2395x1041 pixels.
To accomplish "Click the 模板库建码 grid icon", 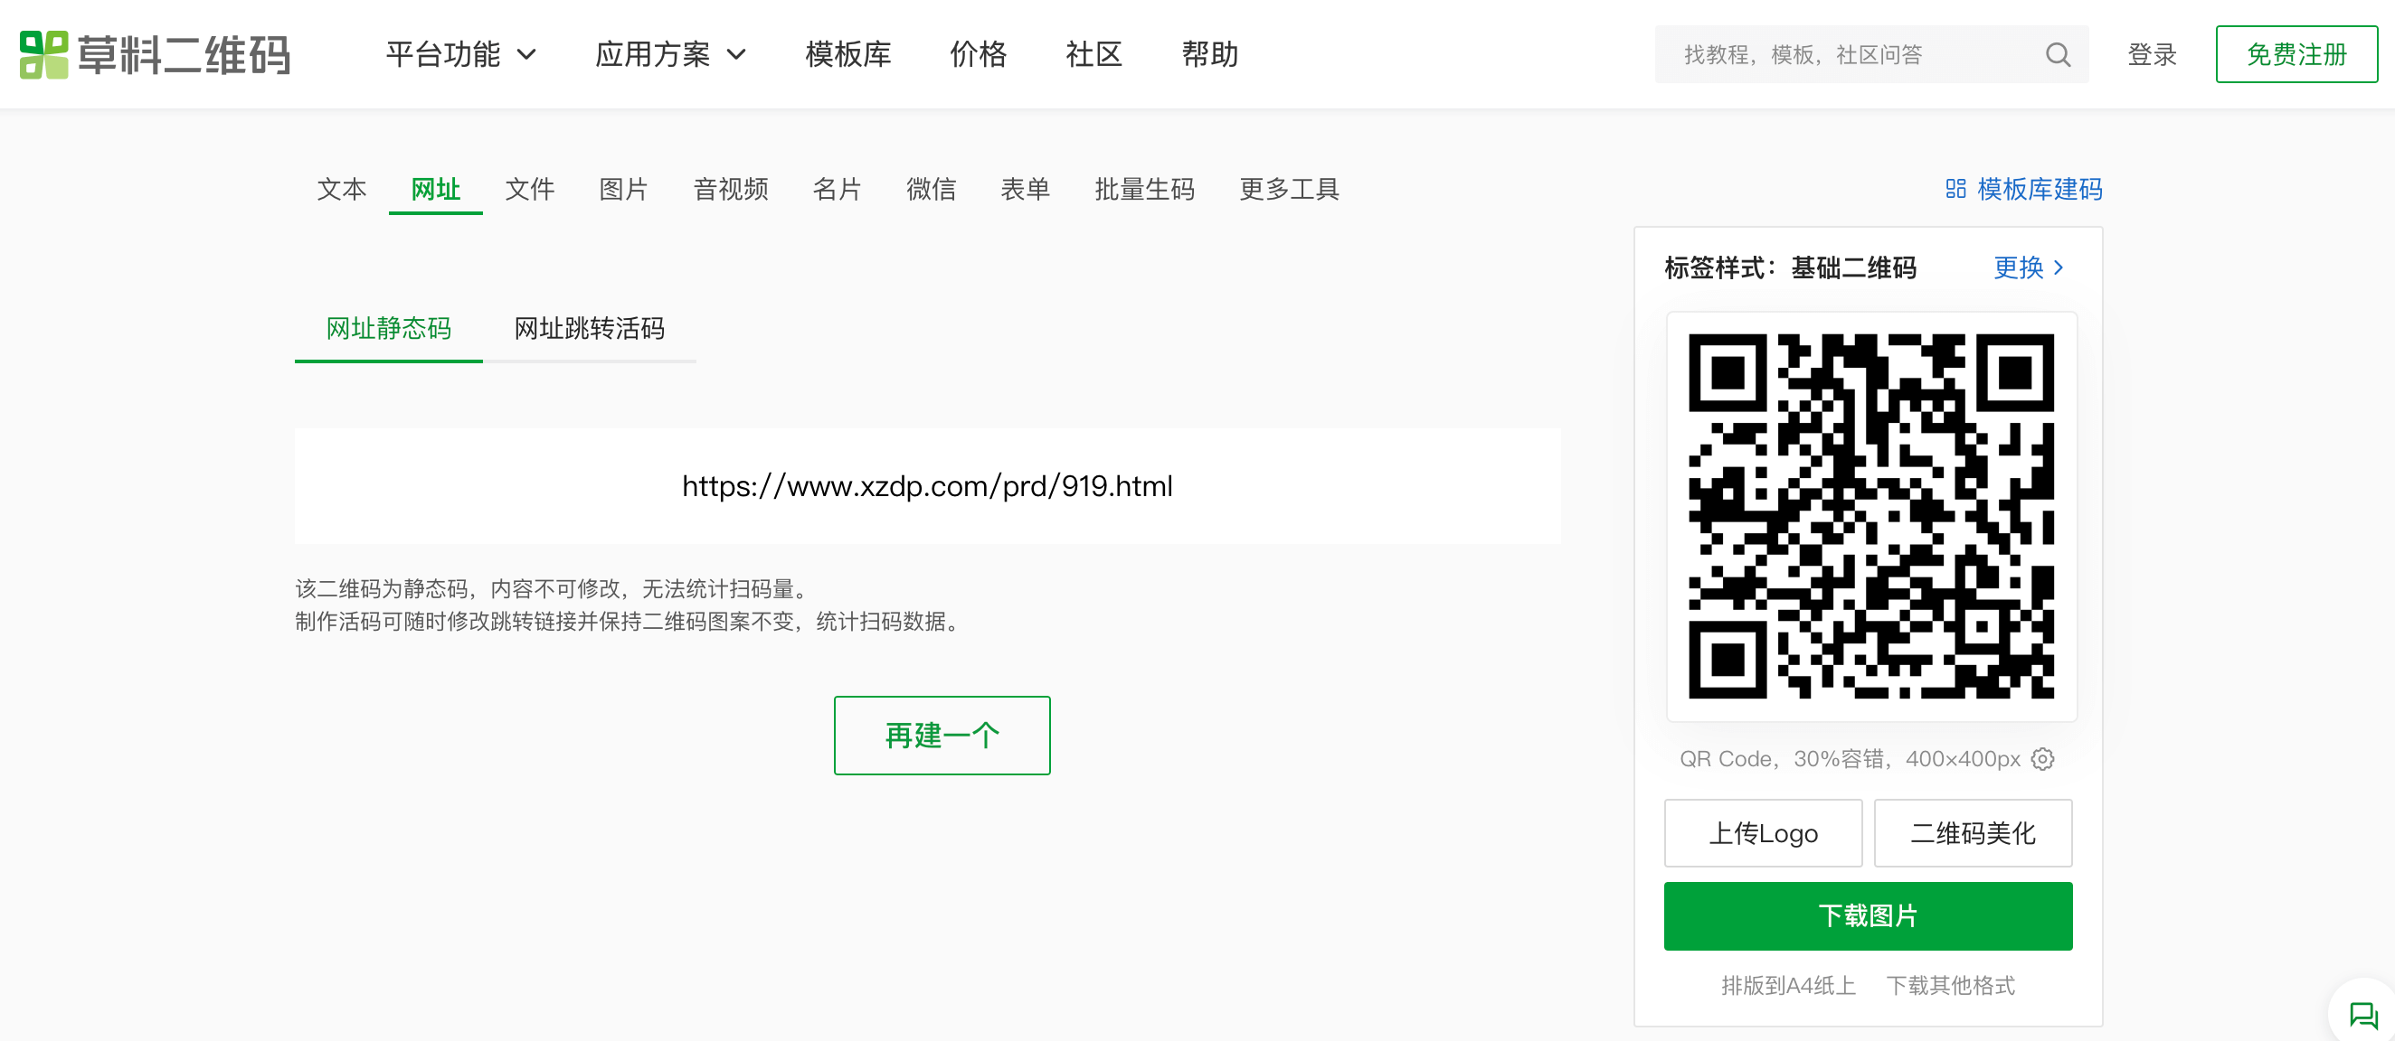I will (x=1955, y=190).
